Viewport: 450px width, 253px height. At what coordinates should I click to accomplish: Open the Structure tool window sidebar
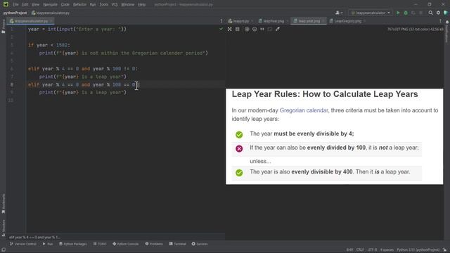tap(3, 228)
